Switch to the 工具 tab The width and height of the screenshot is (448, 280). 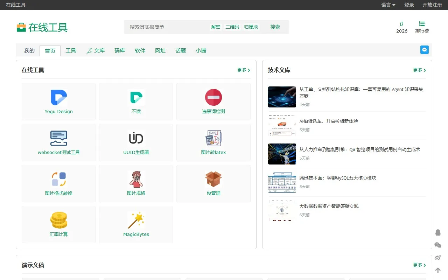pyautogui.click(x=71, y=50)
